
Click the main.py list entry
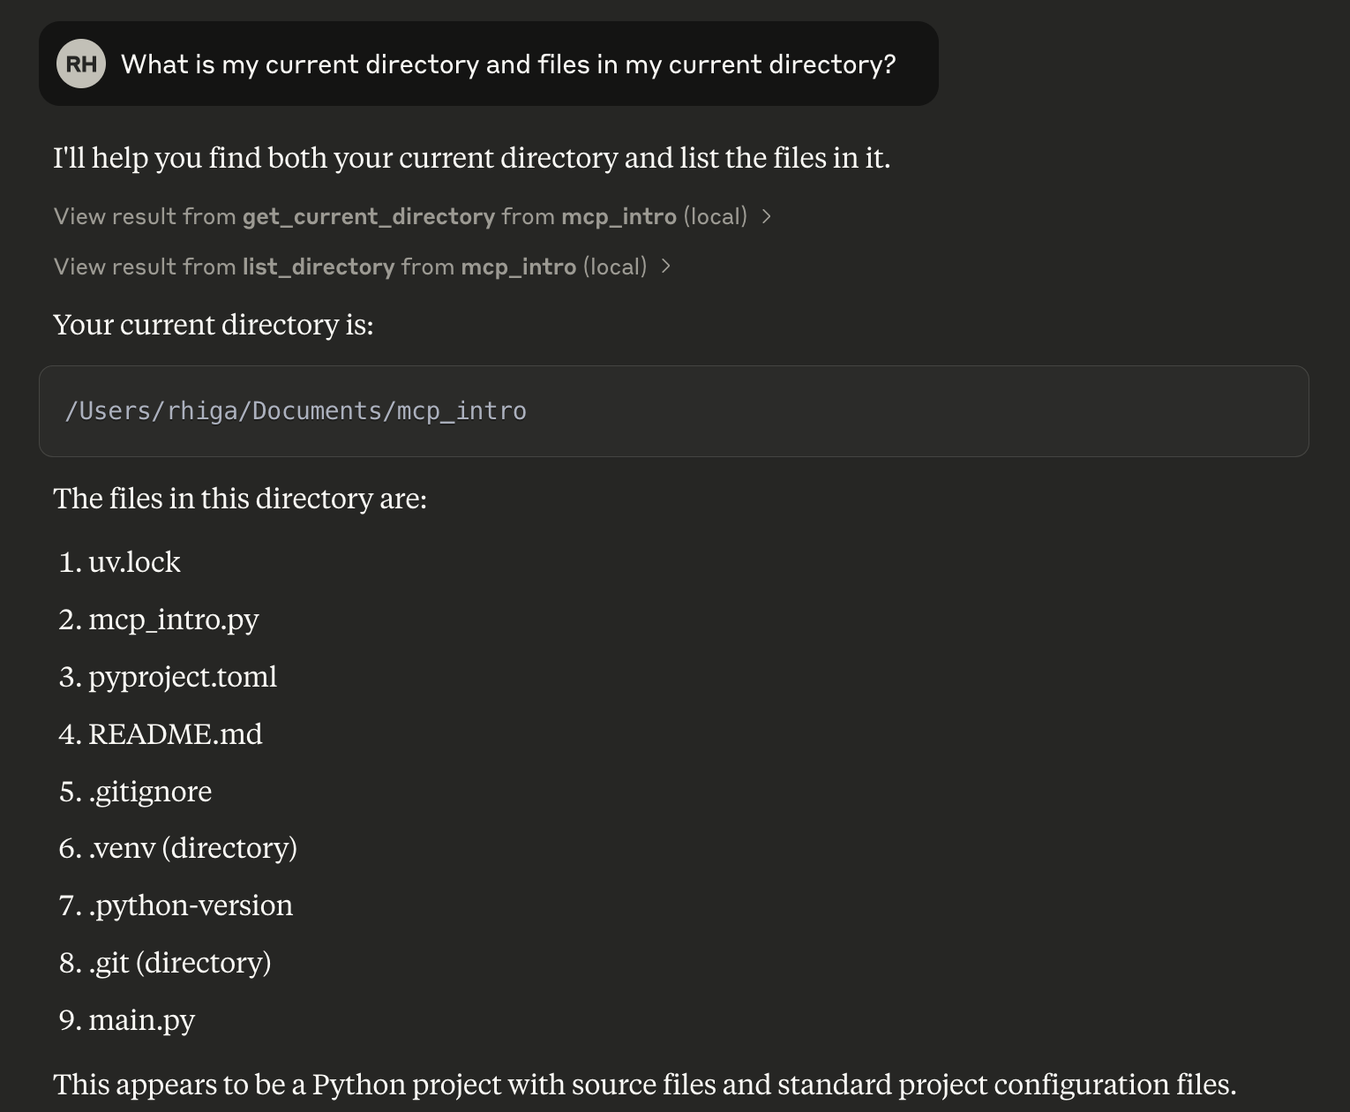coord(141,1020)
